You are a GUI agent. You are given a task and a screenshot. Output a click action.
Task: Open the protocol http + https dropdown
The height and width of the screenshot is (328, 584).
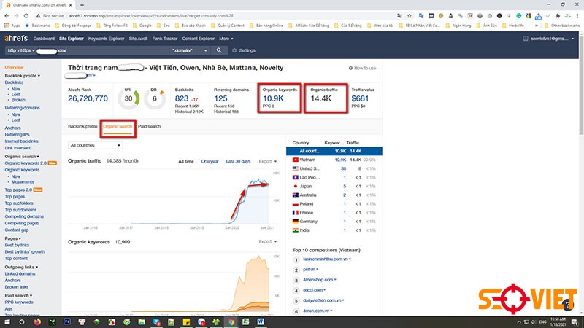tap(20, 50)
